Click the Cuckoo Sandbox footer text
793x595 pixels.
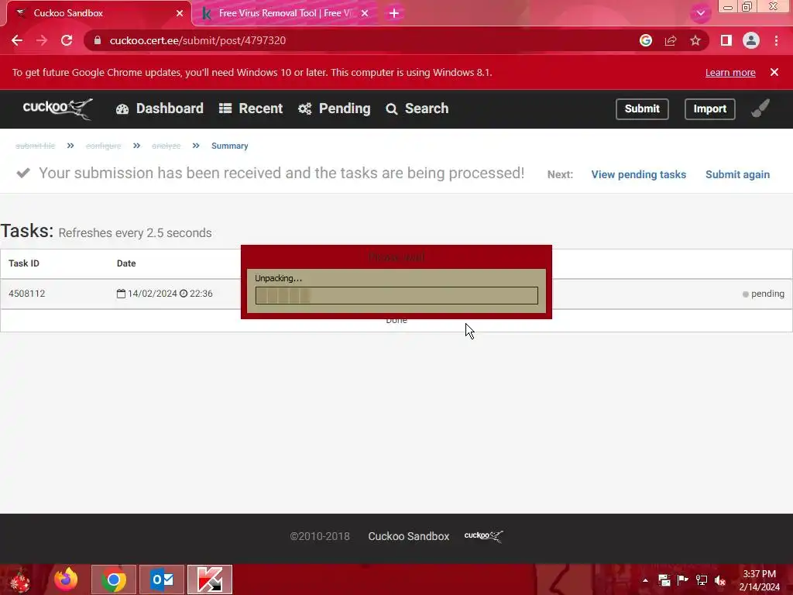[409, 536]
